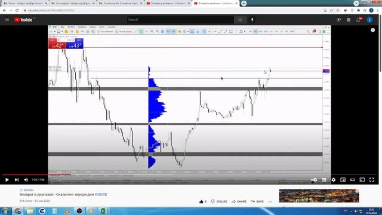382x215 pixels.
Task: Open the #2000$ hashtag link
Action: tap(101, 194)
